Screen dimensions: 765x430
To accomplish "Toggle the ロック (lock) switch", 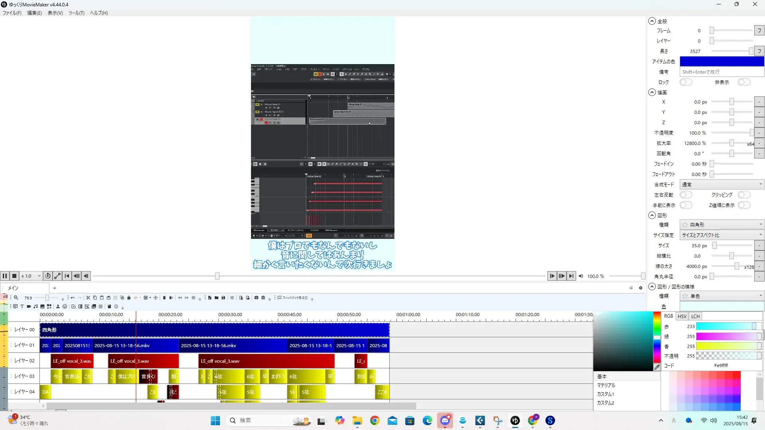I will point(685,82).
